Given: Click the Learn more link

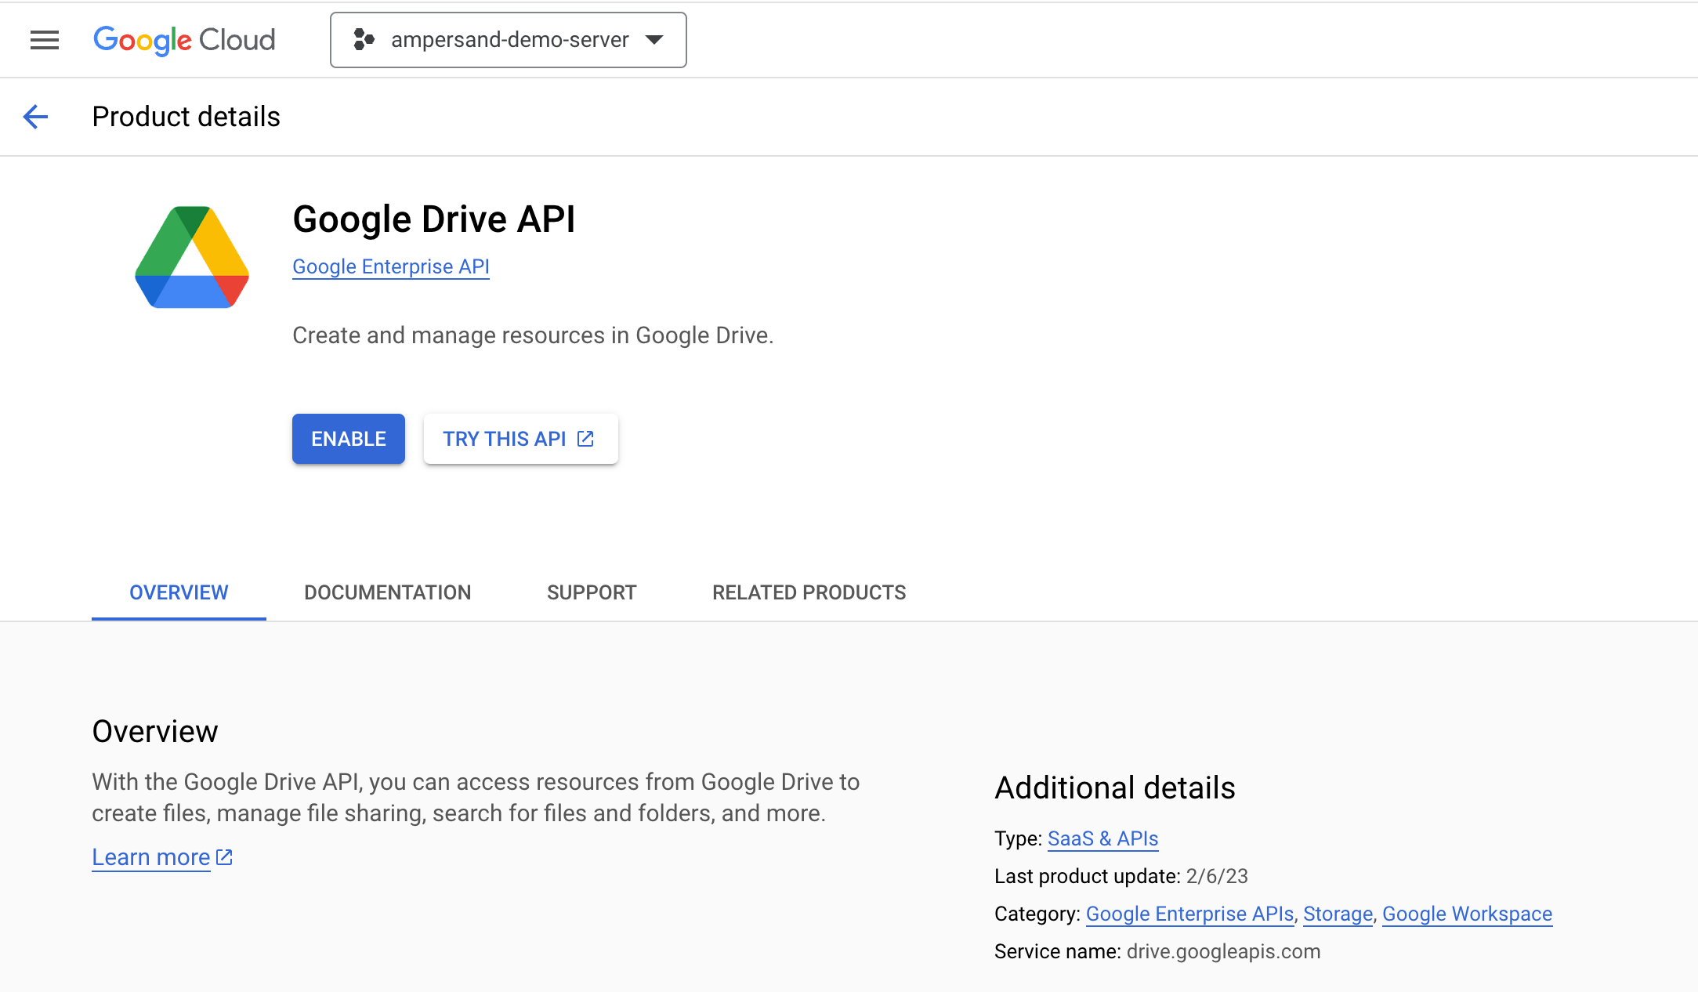Looking at the screenshot, I should [150, 856].
